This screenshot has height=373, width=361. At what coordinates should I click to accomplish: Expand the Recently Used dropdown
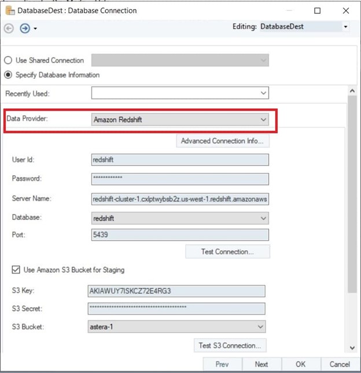tap(263, 93)
